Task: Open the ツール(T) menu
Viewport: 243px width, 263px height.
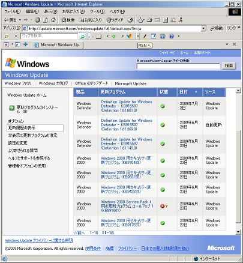Action: pyautogui.click(x=97, y=11)
